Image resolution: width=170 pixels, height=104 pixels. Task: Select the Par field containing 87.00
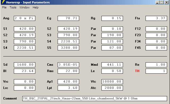[112, 48]
